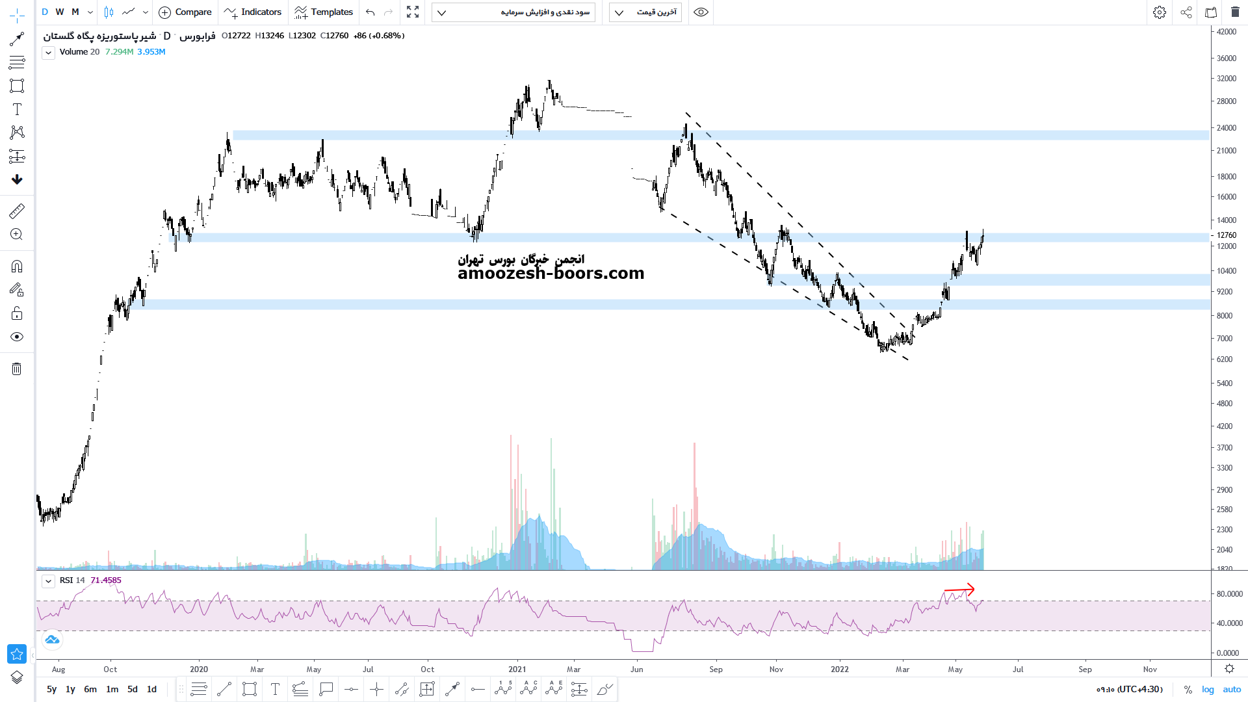
Task: Collapse the RSI indicator legend
Action: click(49, 581)
